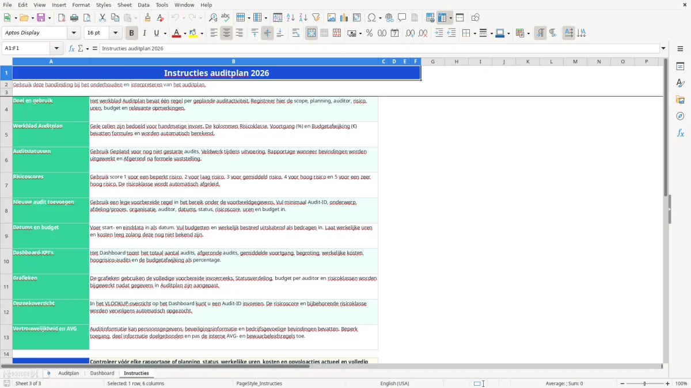Open background color dropdown arrow

tap(202, 33)
